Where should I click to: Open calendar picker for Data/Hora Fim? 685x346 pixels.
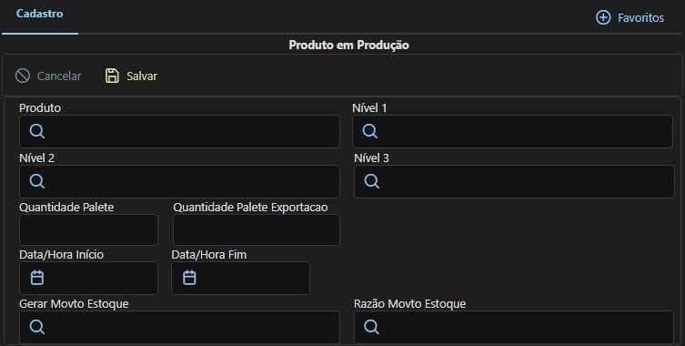(189, 278)
